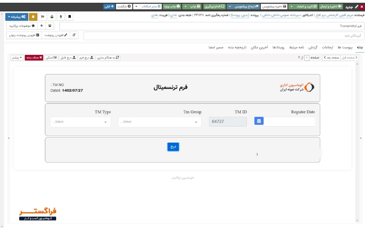
Task: Toggle the green lock icon
Action: [52, 16]
